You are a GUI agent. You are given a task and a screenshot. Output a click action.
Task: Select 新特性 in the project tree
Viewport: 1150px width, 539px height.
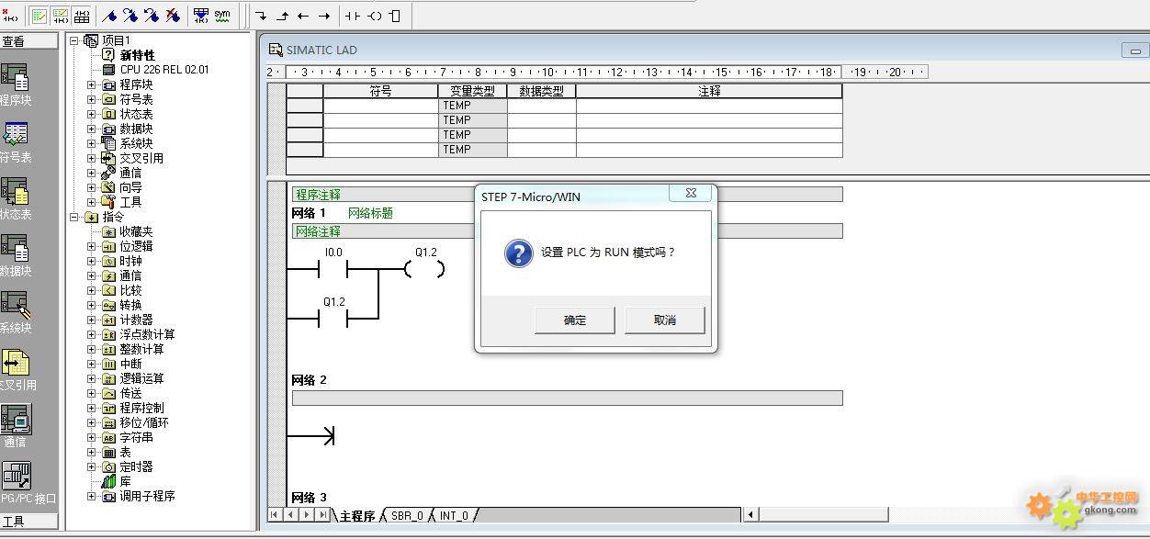pyautogui.click(x=138, y=55)
